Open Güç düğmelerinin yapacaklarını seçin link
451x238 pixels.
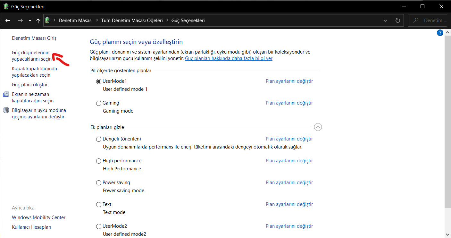pos(31,56)
